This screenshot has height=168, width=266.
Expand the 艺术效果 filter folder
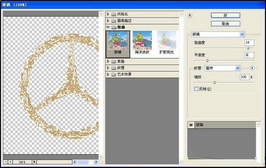pyautogui.click(x=108, y=74)
